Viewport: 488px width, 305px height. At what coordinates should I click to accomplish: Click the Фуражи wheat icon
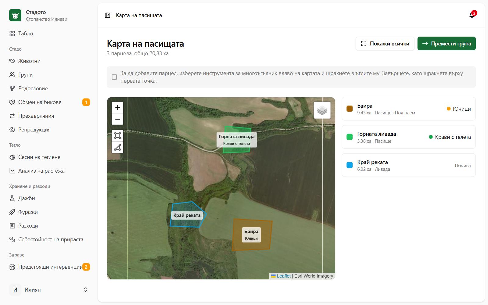point(12,212)
